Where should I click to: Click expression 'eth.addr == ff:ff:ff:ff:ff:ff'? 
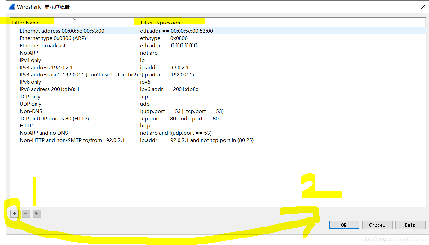169,45
